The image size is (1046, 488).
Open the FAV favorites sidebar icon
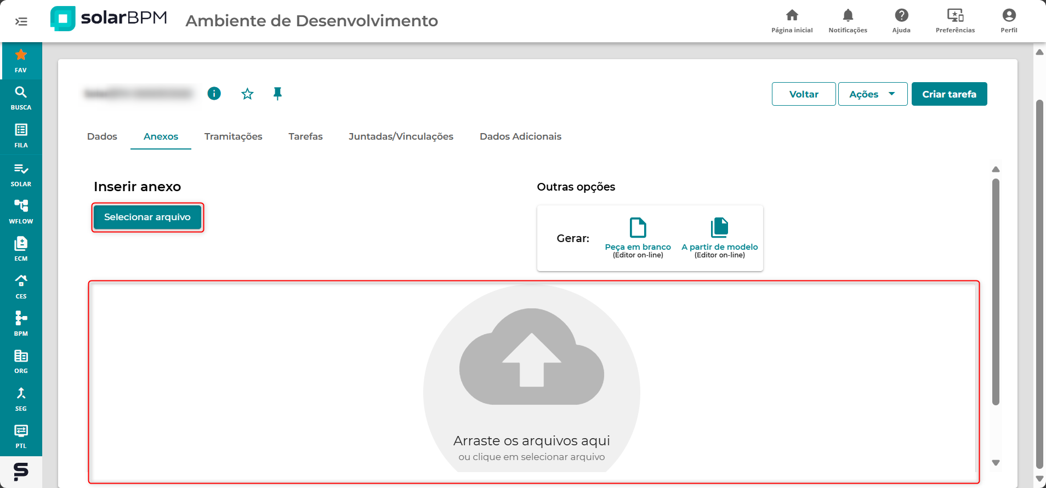(21, 60)
